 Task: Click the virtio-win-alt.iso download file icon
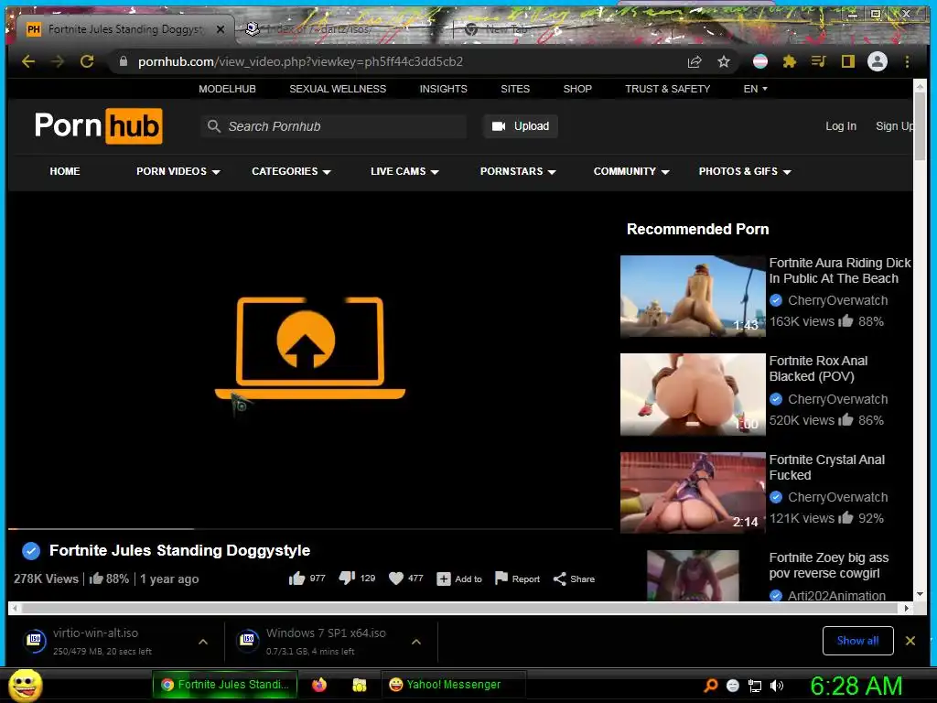[x=35, y=640]
